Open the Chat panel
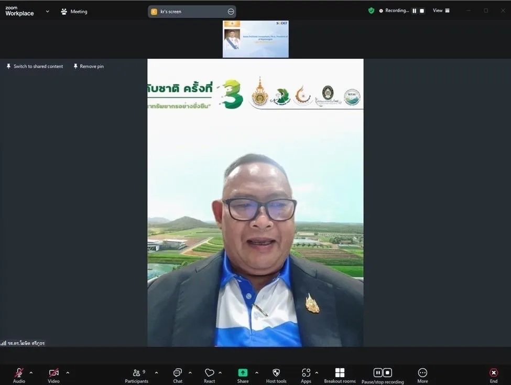511x385 pixels. pyautogui.click(x=178, y=373)
